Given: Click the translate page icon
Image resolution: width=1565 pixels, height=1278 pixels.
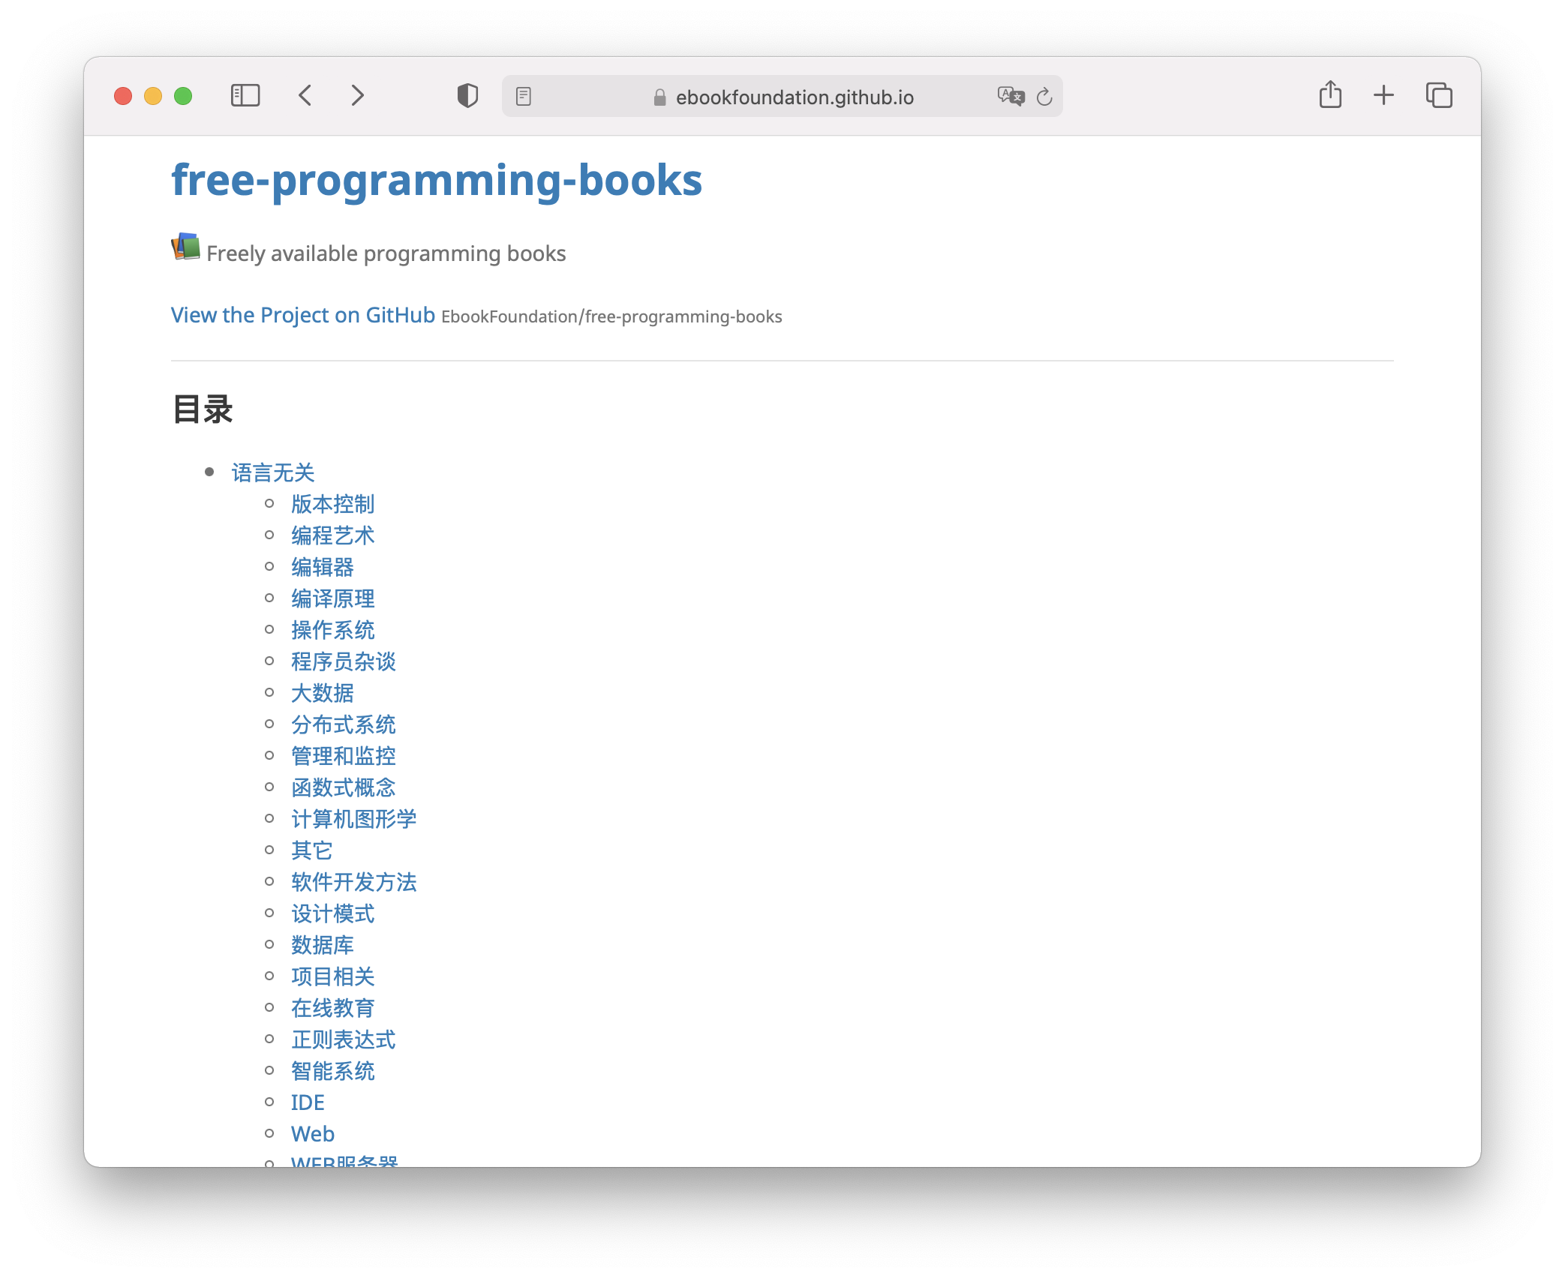Looking at the screenshot, I should tap(1010, 97).
